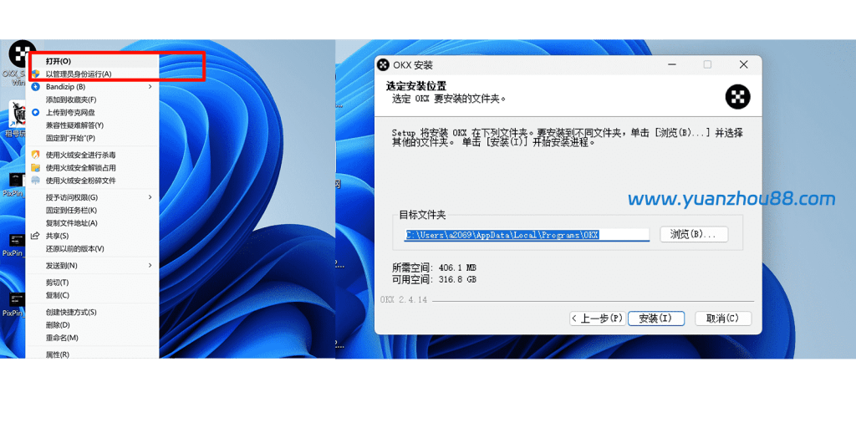Select 打开(O) from the context menu

tap(59, 61)
